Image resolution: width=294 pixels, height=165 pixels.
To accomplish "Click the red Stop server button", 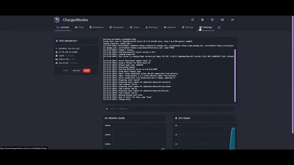I will (x=87, y=71).
